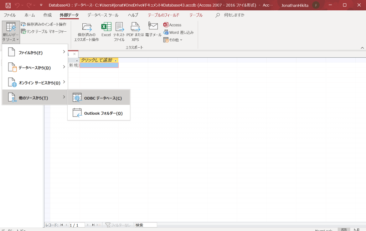Switch to the ホーム ribbon tab
Viewport: 366px width, 231px height.
pos(30,15)
